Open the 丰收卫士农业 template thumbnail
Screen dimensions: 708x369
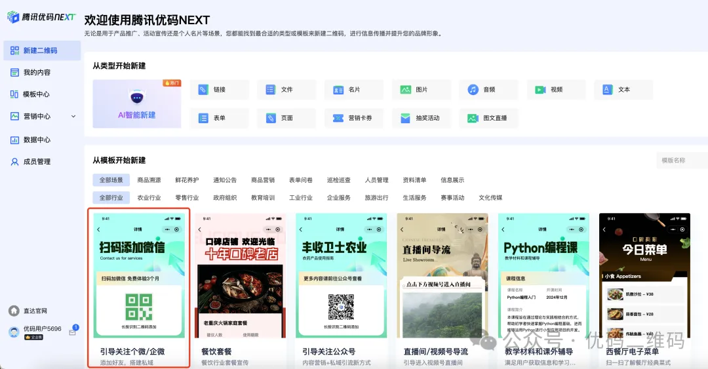[x=342, y=275]
